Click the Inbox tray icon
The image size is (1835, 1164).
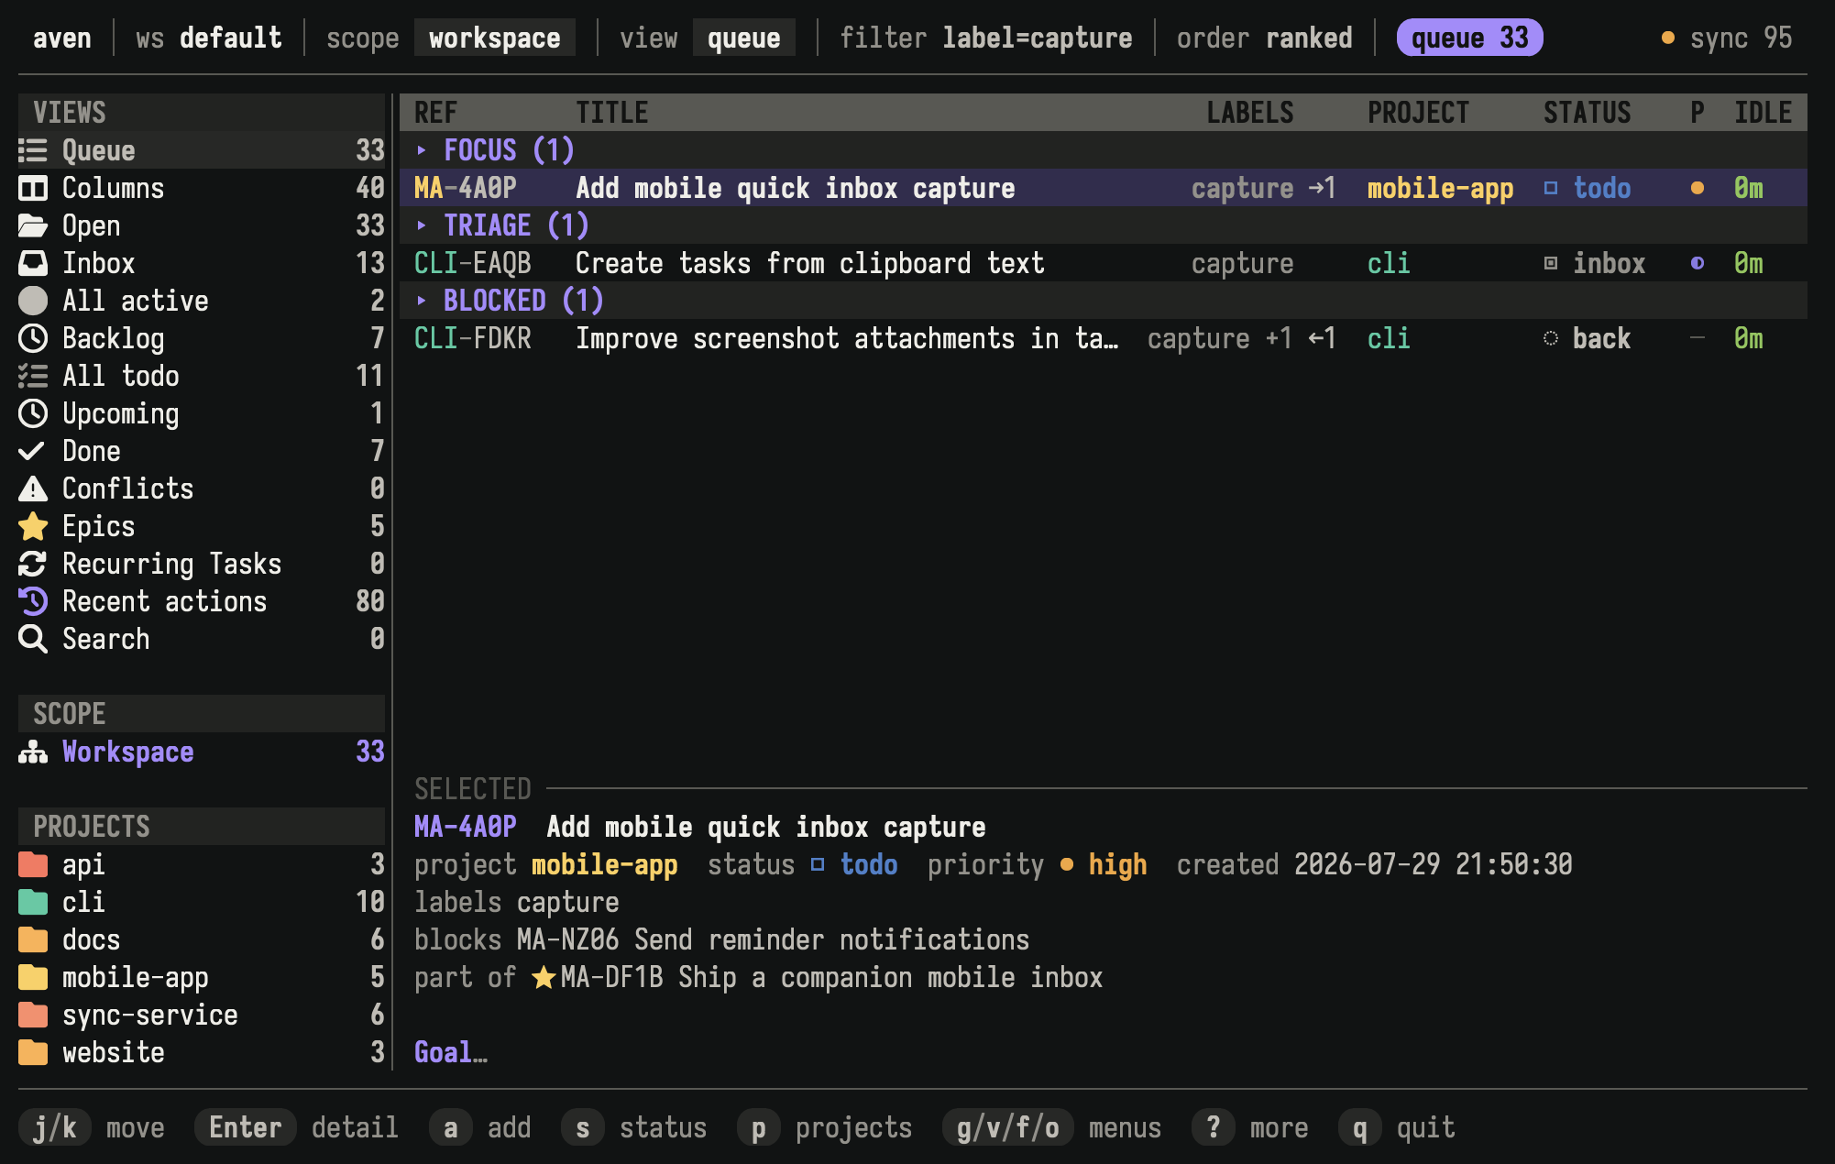tap(33, 263)
